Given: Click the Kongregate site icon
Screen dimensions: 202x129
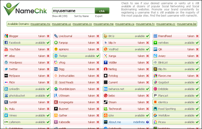Looking at the screenshot, I should [56, 102].
